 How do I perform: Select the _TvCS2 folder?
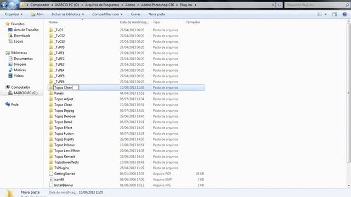60,36
